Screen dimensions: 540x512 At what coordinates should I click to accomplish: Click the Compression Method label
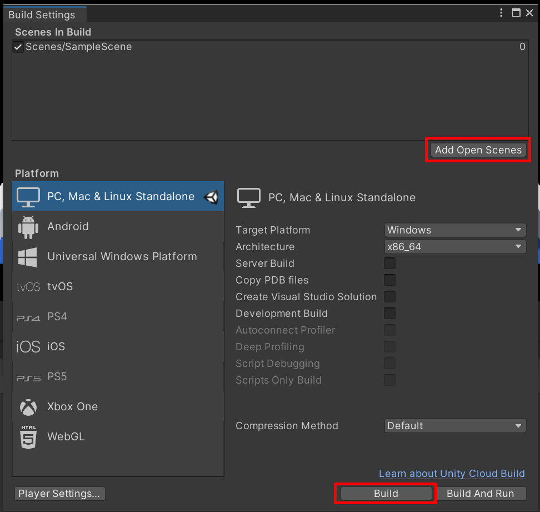click(x=287, y=426)
